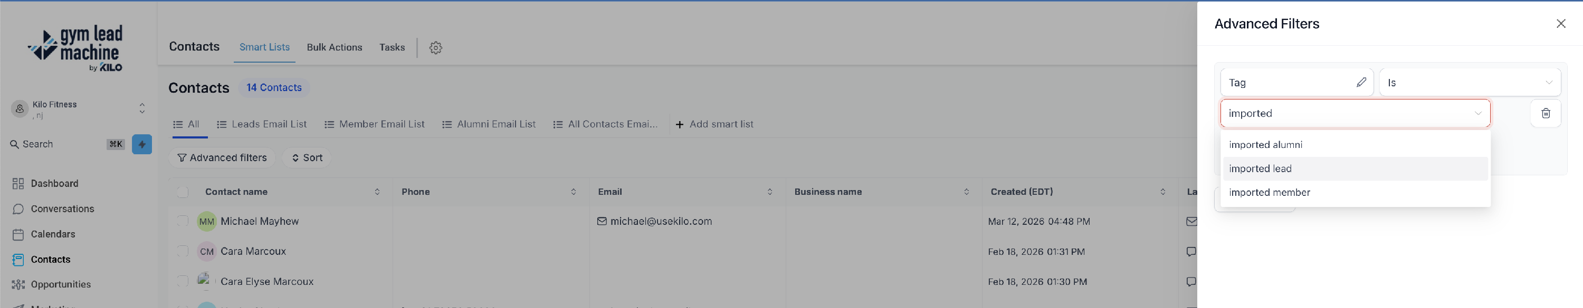1583x308 pixels.
Task: Click the Kilo Fitness account avatar icon
Action: (20, 108)
